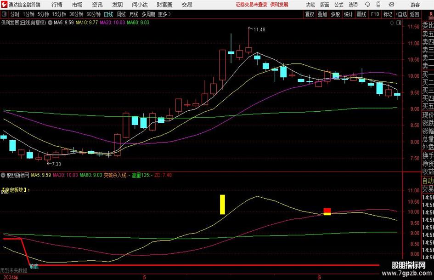434x280 pixels.
Task: Click the side panel toggle icon beside the diamond
Action: pyautogui.click(x=399, y=23)
